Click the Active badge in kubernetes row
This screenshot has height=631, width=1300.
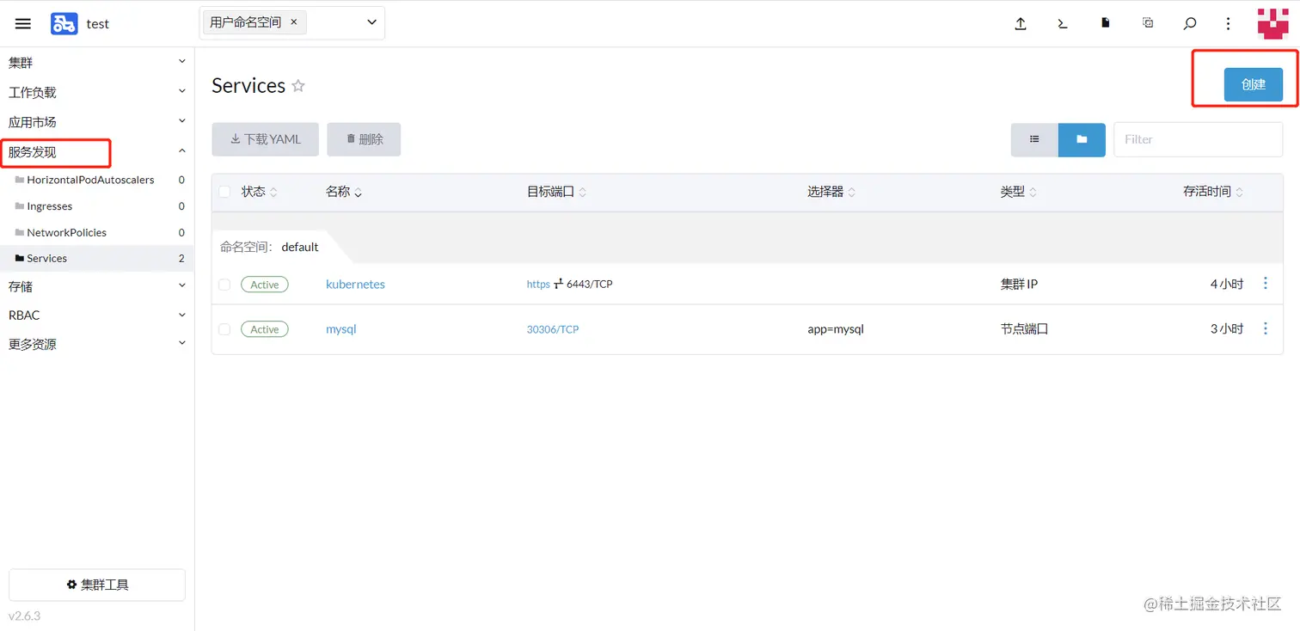[x=265, y=284]
